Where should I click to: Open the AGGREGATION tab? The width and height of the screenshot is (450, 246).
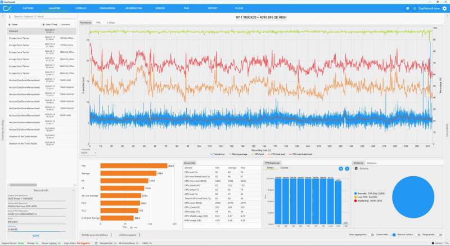pyautogui.click(x=133, y=8)
